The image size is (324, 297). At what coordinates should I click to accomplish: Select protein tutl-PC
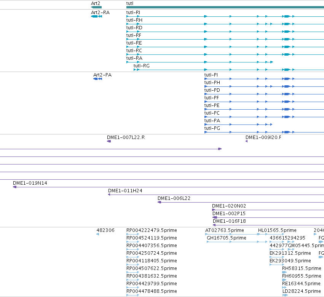212,113
